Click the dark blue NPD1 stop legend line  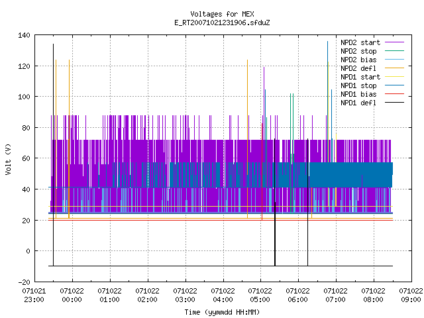[395, 85]
